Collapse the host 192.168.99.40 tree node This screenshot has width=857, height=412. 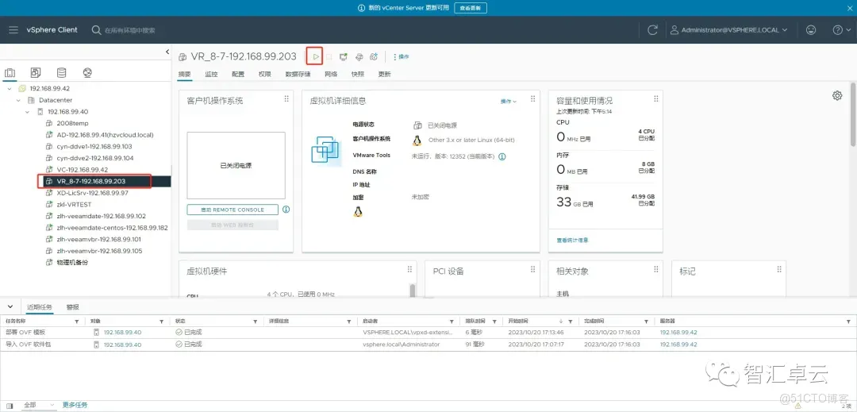(x=28, y=111)
